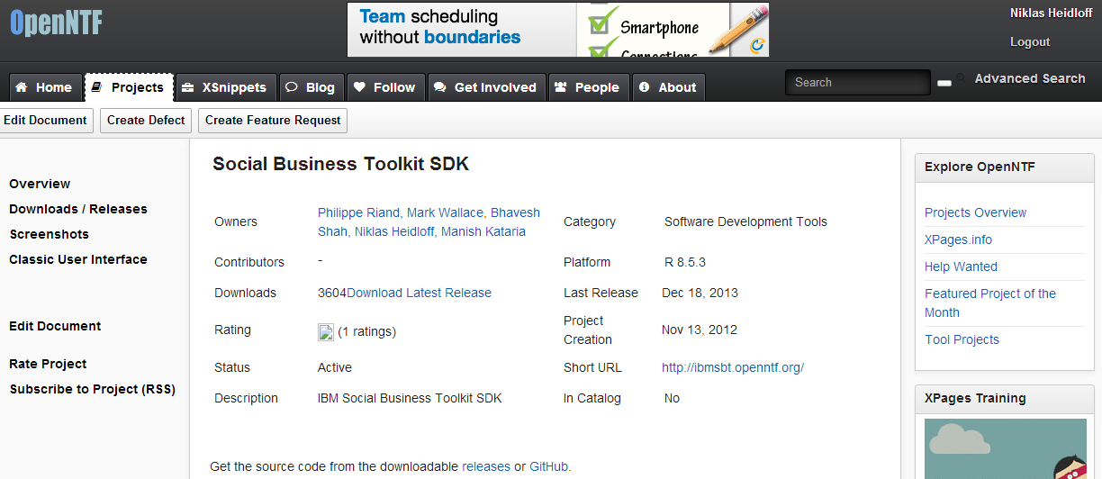Open Screenshots in the sidebar
This screenshot has width=1102, height=479.
pyautogui.click(x=49, y=234)
